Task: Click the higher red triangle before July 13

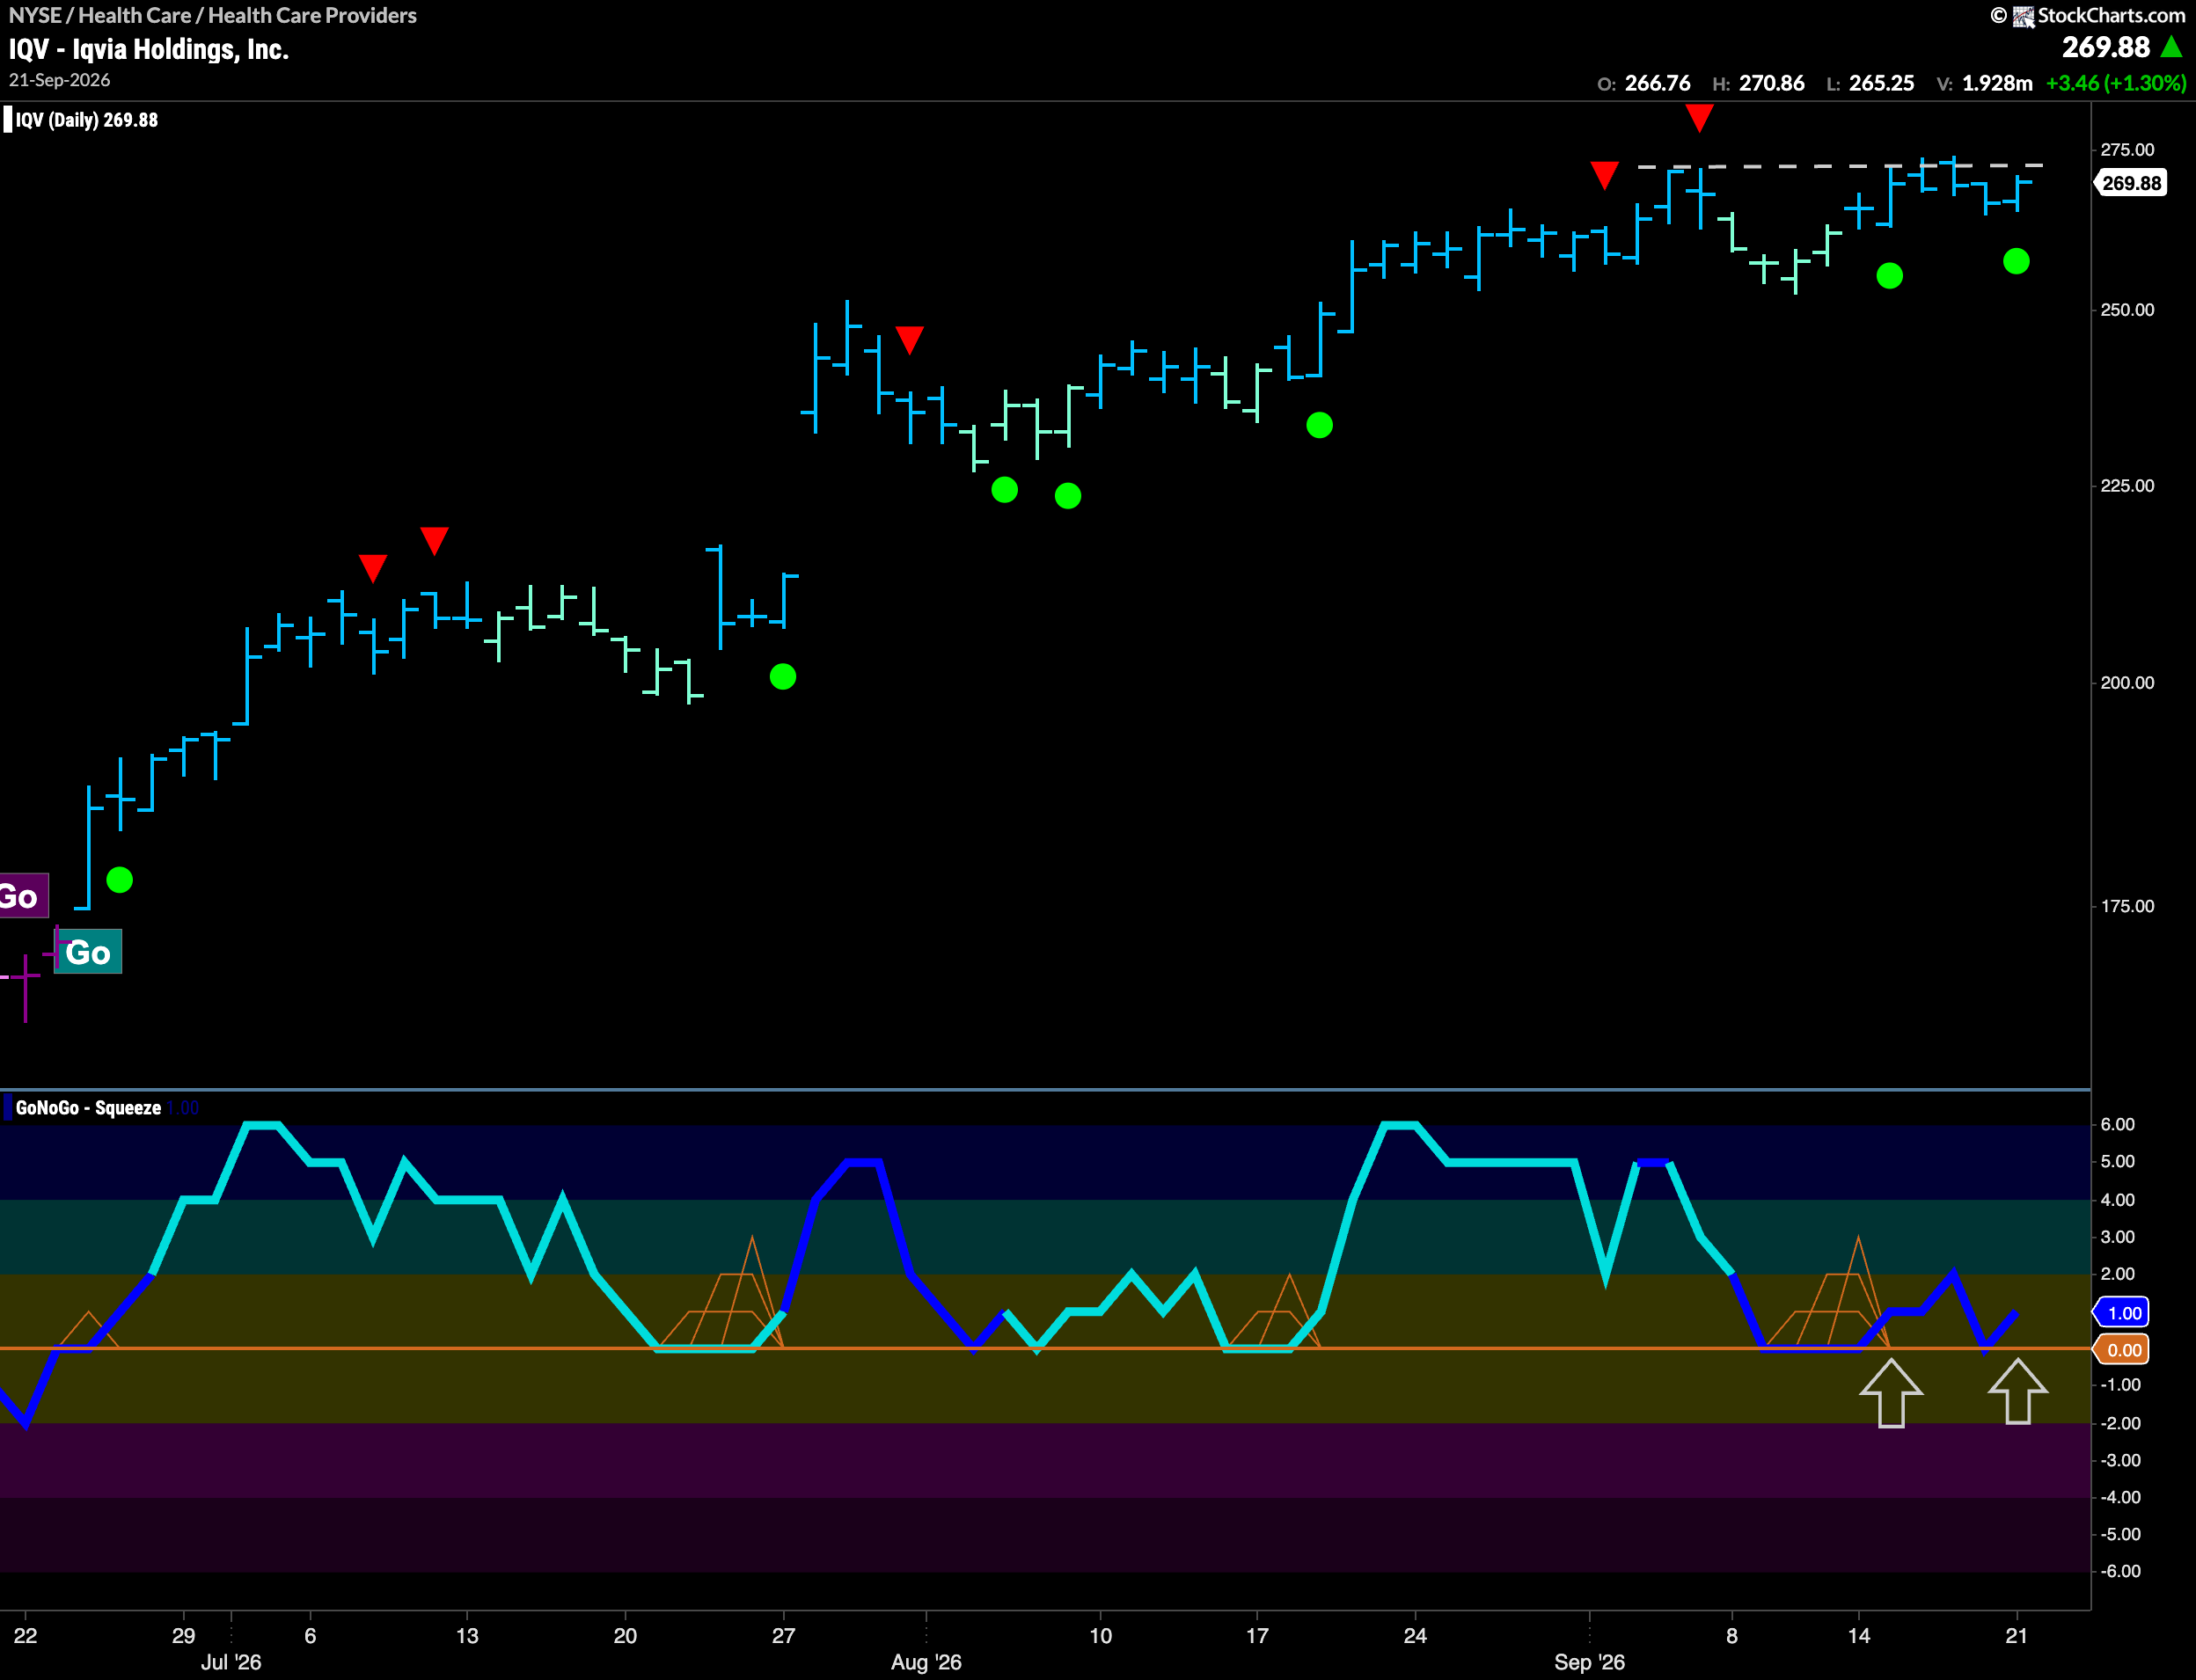Action: (x=434, y=541)
